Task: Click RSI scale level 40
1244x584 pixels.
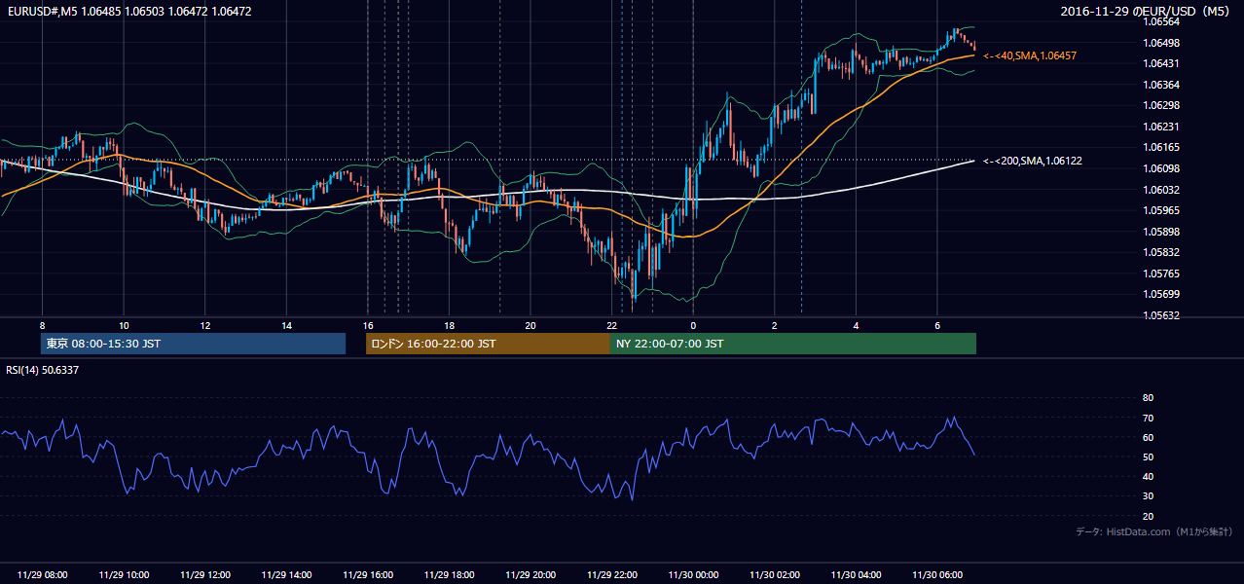Action: pyautogui.click(x=1148, y=476)
